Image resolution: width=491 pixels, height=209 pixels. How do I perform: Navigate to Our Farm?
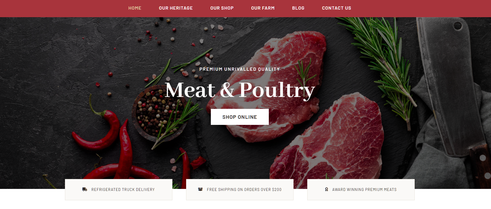click(263, 8)
